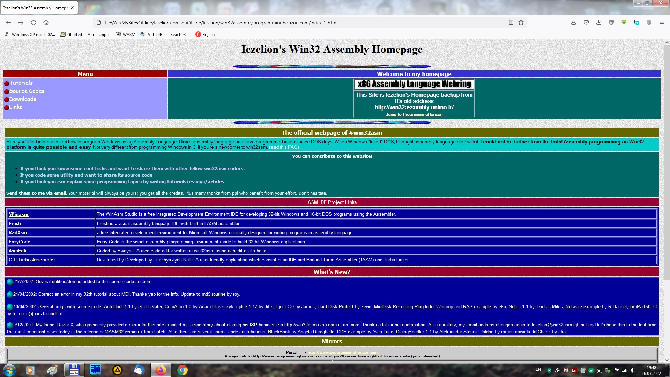This screenshot has width=670, height=377.
Task: Open the WASM bookmark
Action: tap(126, 35)
